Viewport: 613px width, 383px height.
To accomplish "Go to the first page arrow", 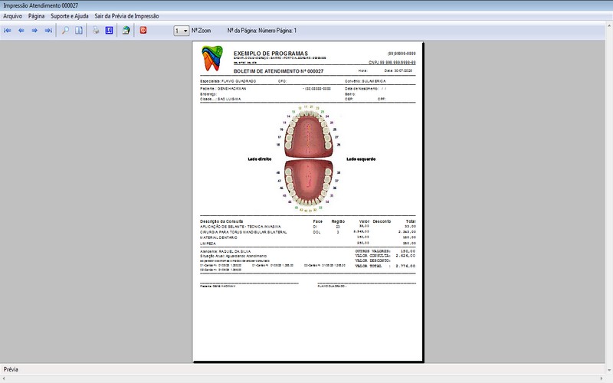I will 8,31.
